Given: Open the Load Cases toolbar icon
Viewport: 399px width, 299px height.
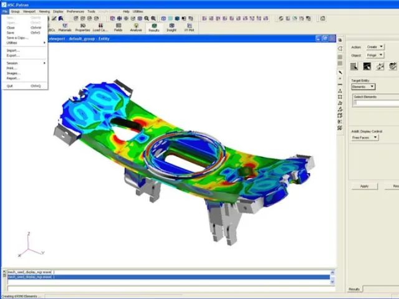Looking at the screenshot, I should [x=100, y=27].
